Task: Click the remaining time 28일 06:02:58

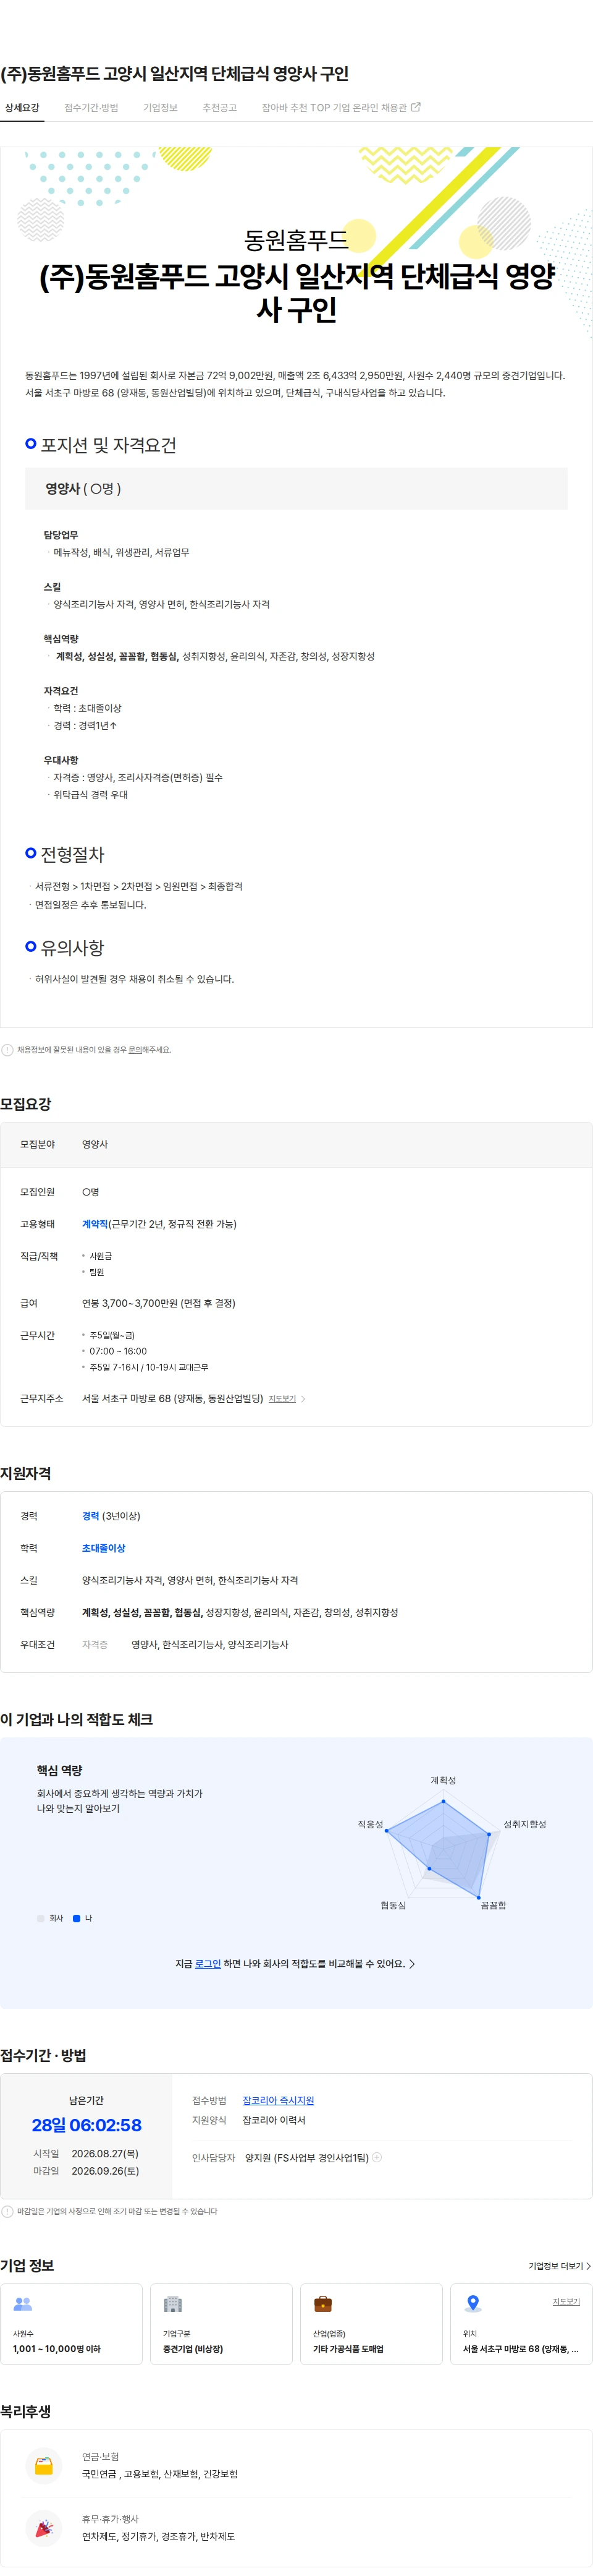Action: coord(87,2125)
